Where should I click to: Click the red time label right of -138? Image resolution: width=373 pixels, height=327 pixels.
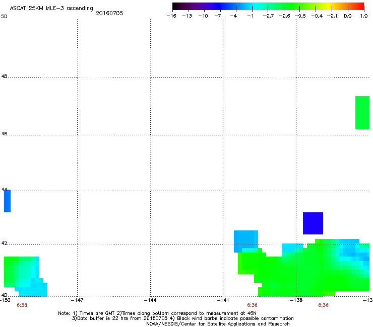coord(323,305)
